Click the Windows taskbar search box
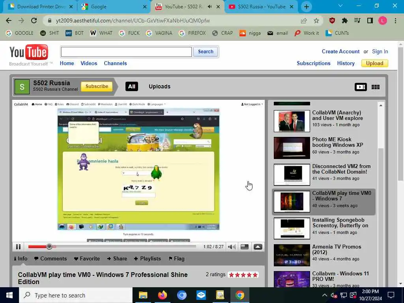 76,295
